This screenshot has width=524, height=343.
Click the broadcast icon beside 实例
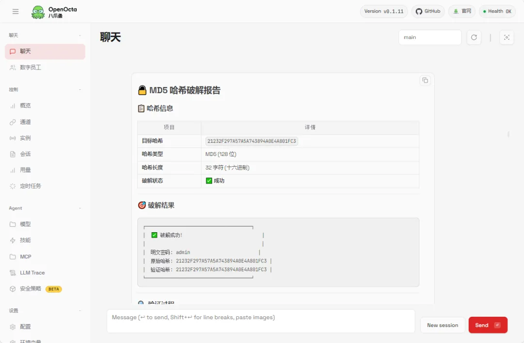13,138
